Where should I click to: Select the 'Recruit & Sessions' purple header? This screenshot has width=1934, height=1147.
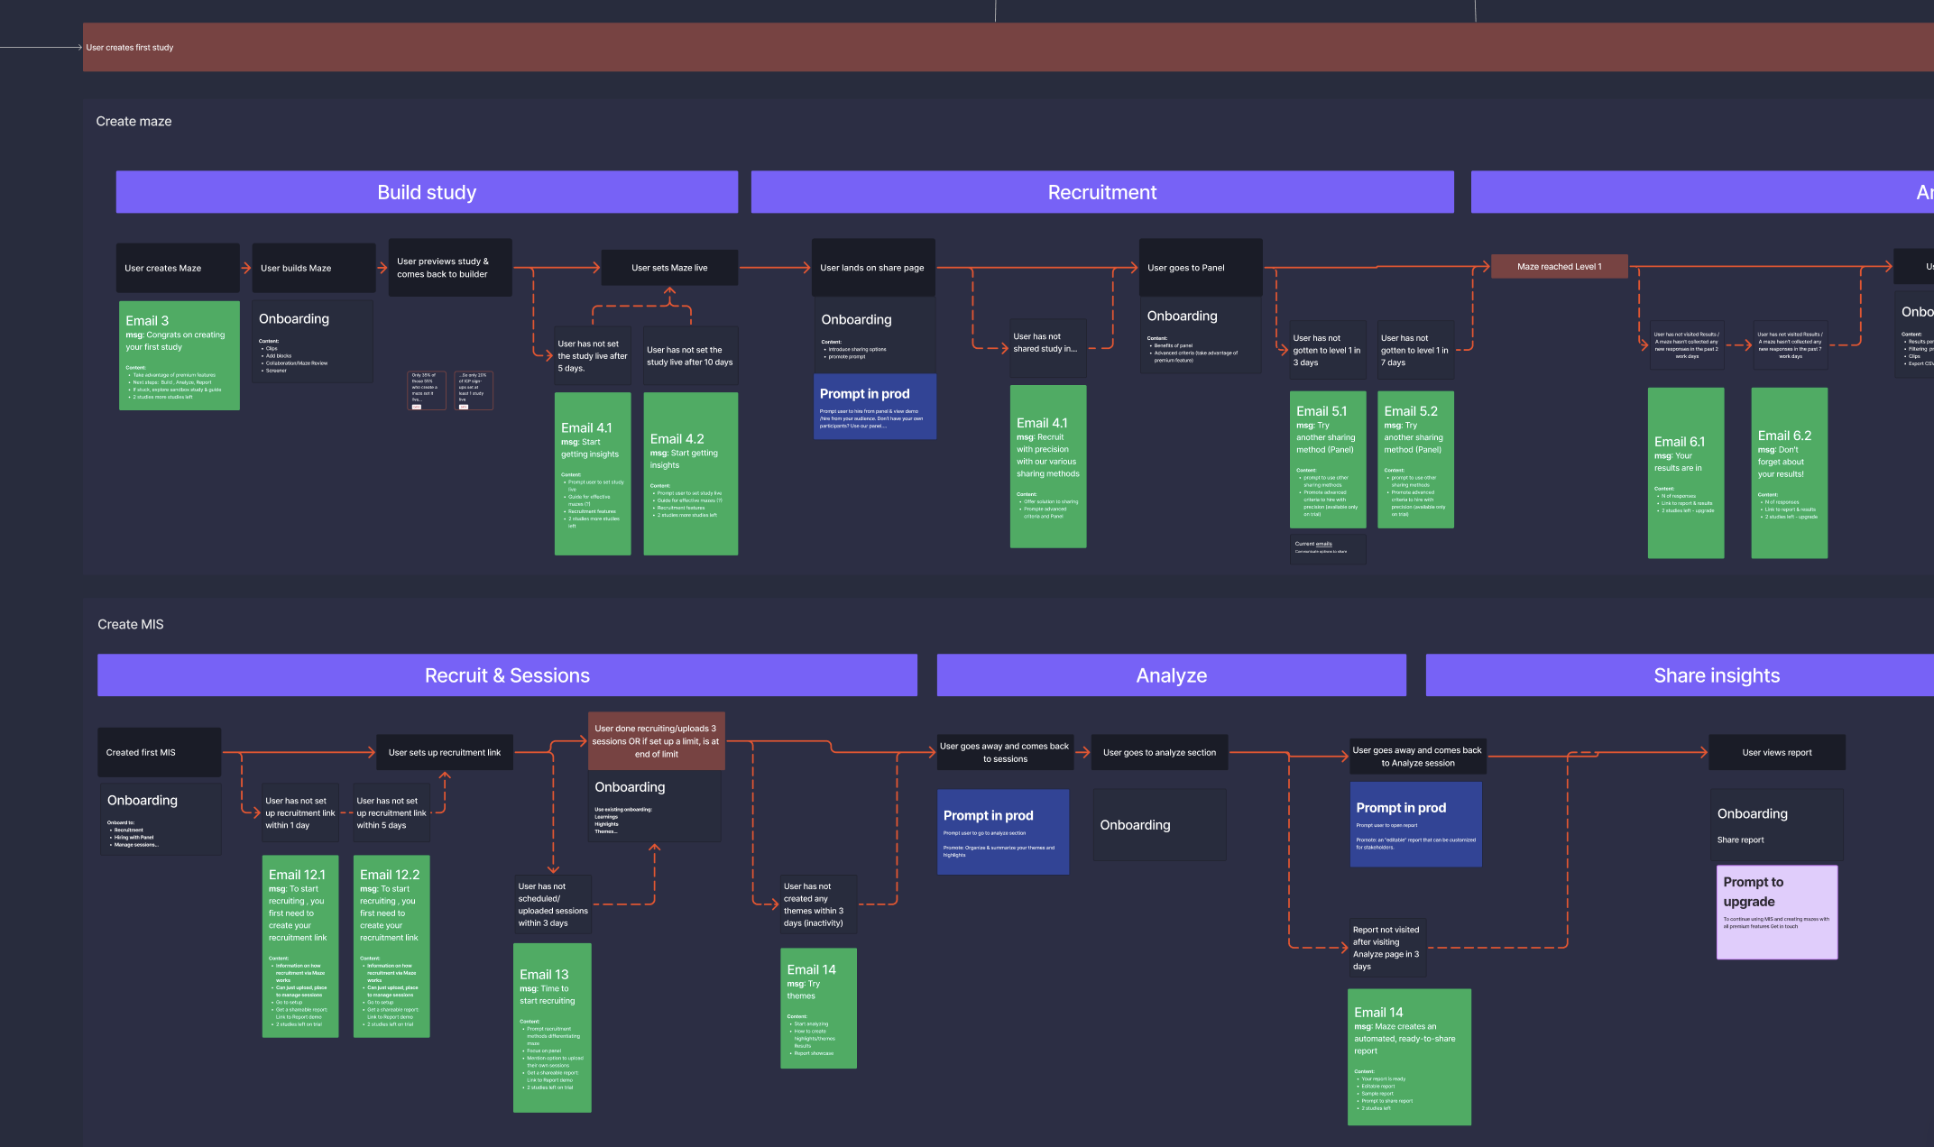[507, 675]
